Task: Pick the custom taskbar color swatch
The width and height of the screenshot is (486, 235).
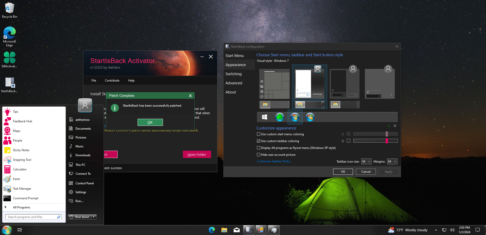Action: pos(349,141)
